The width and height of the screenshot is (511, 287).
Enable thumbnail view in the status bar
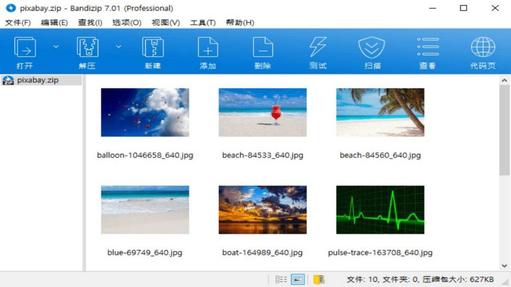coord(297,279)
